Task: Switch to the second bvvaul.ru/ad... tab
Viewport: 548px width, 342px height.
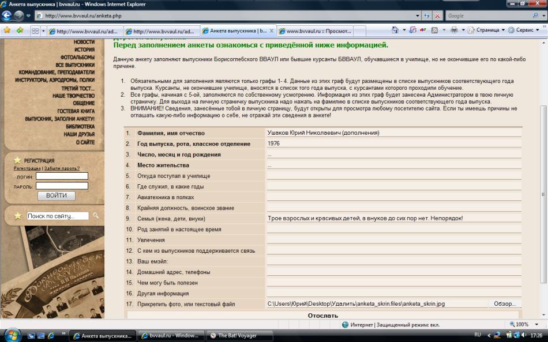Action: (x=162, y=31)
